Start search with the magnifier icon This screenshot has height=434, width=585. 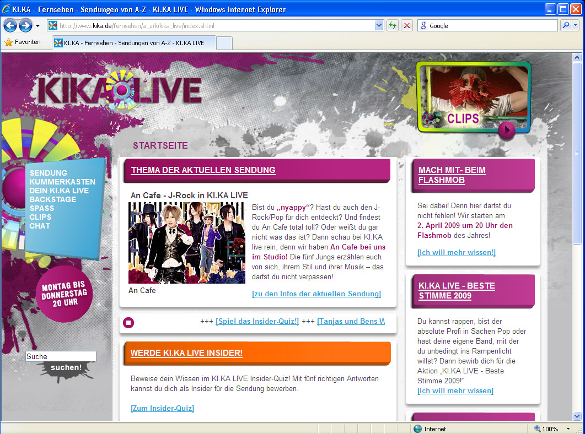click(566, 26)
